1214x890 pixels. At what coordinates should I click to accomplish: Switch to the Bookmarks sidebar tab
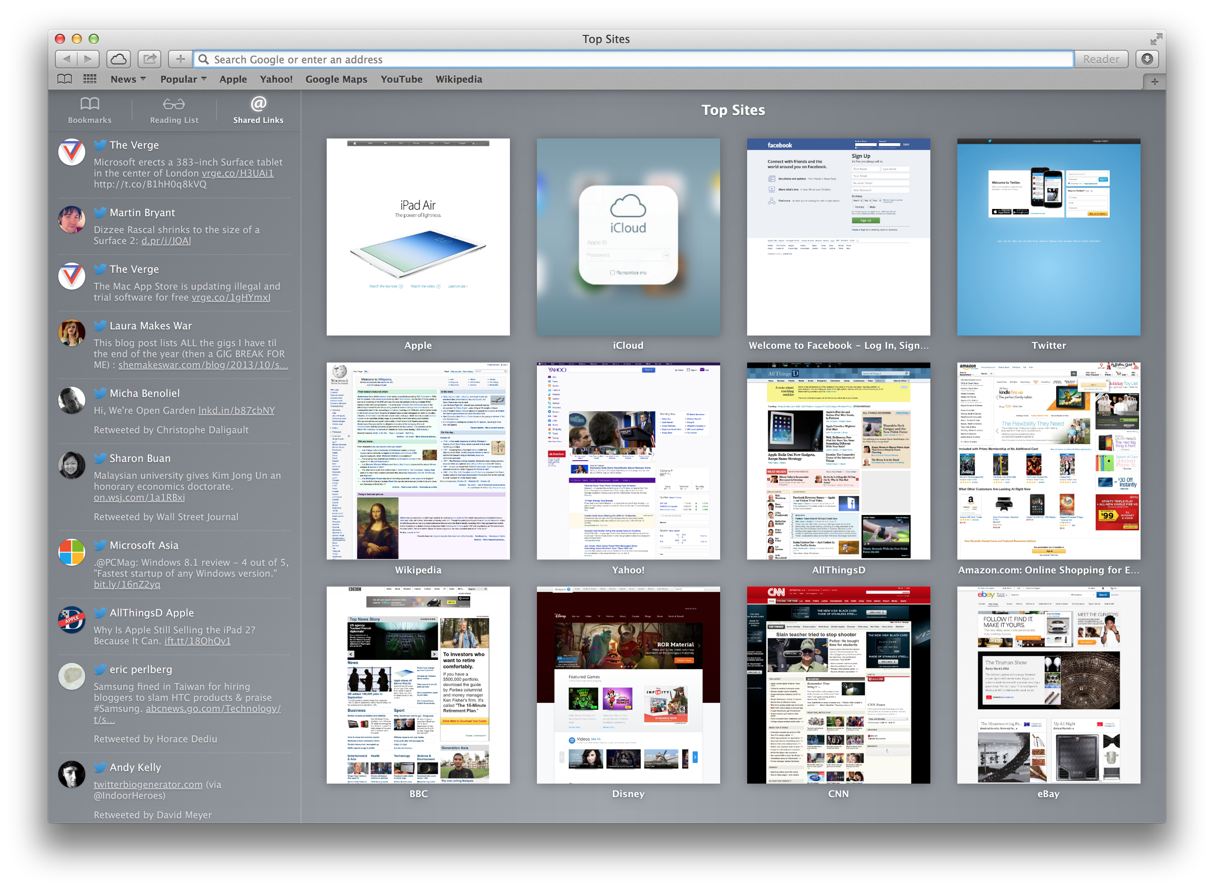[x=89, y=110]
